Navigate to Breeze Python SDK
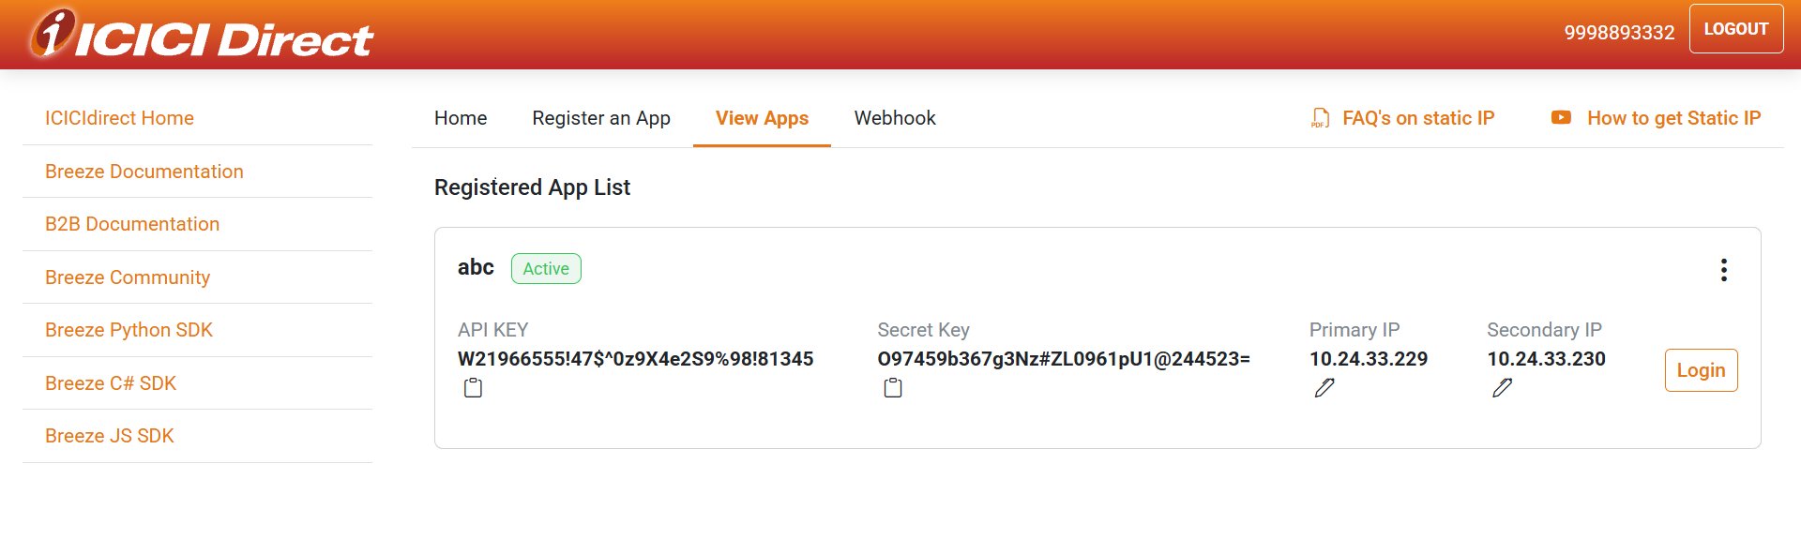This screenshot has height=539, width=1801. pos(129,330)
